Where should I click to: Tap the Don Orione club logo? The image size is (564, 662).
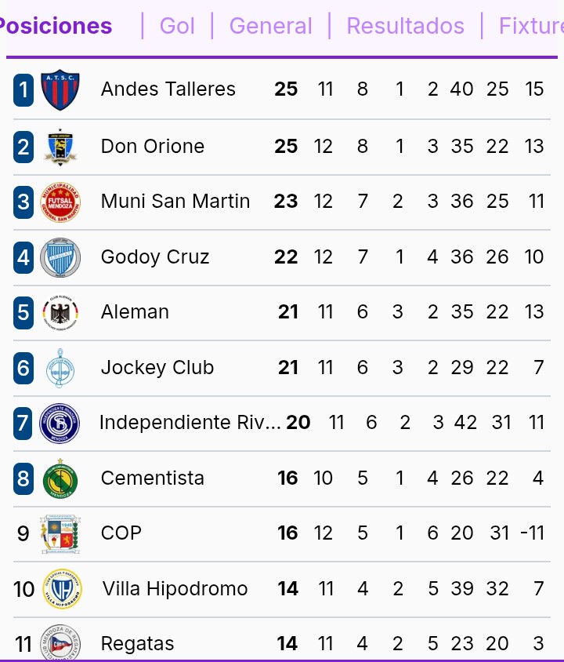coord(60,147)
